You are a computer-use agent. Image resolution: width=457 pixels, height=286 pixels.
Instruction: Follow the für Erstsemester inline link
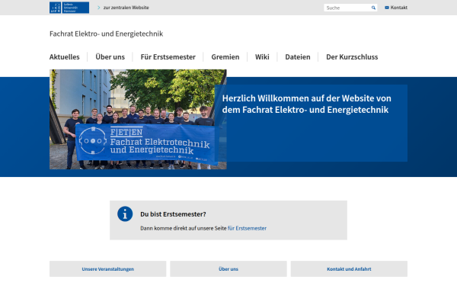coord(247,228)
